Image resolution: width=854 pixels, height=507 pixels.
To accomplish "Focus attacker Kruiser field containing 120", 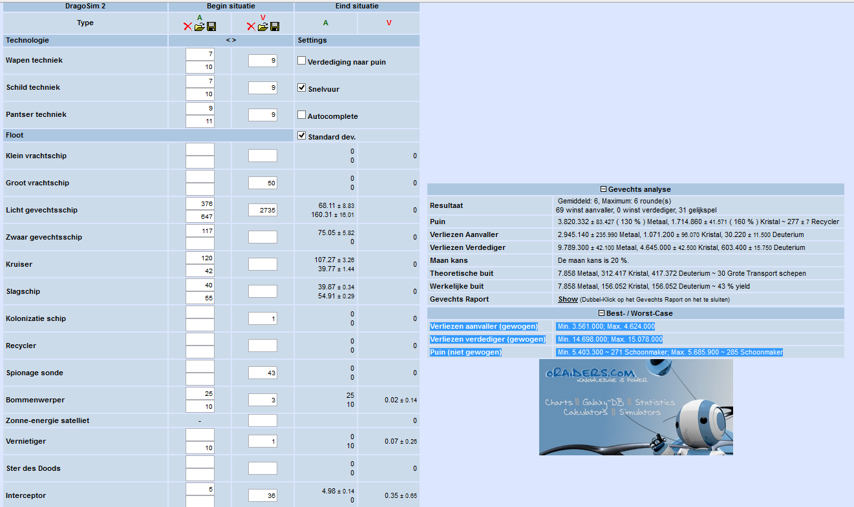I will [200, 258].
